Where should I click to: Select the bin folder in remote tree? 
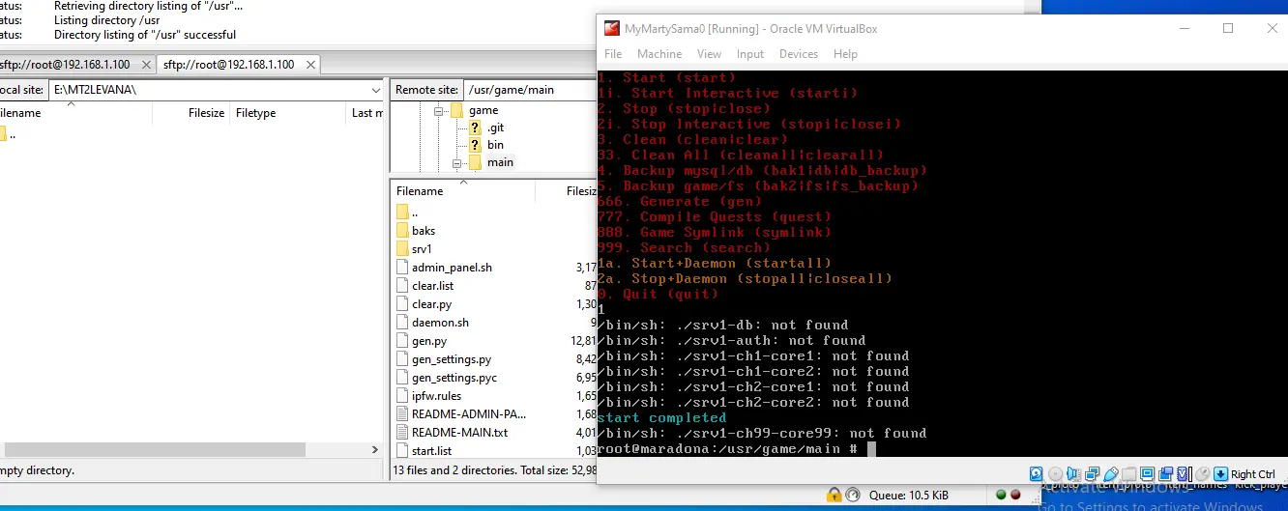[495, 145]
